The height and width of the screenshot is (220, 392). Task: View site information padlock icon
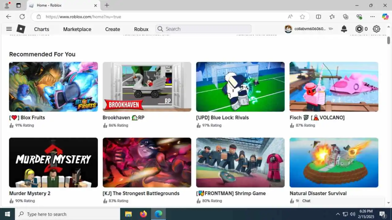39,17
